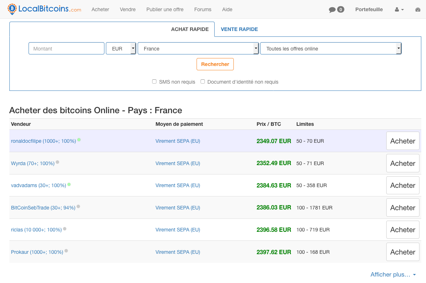Click the price 2386.03 EUR
426x283 pixels.
(x=274, y=207)
